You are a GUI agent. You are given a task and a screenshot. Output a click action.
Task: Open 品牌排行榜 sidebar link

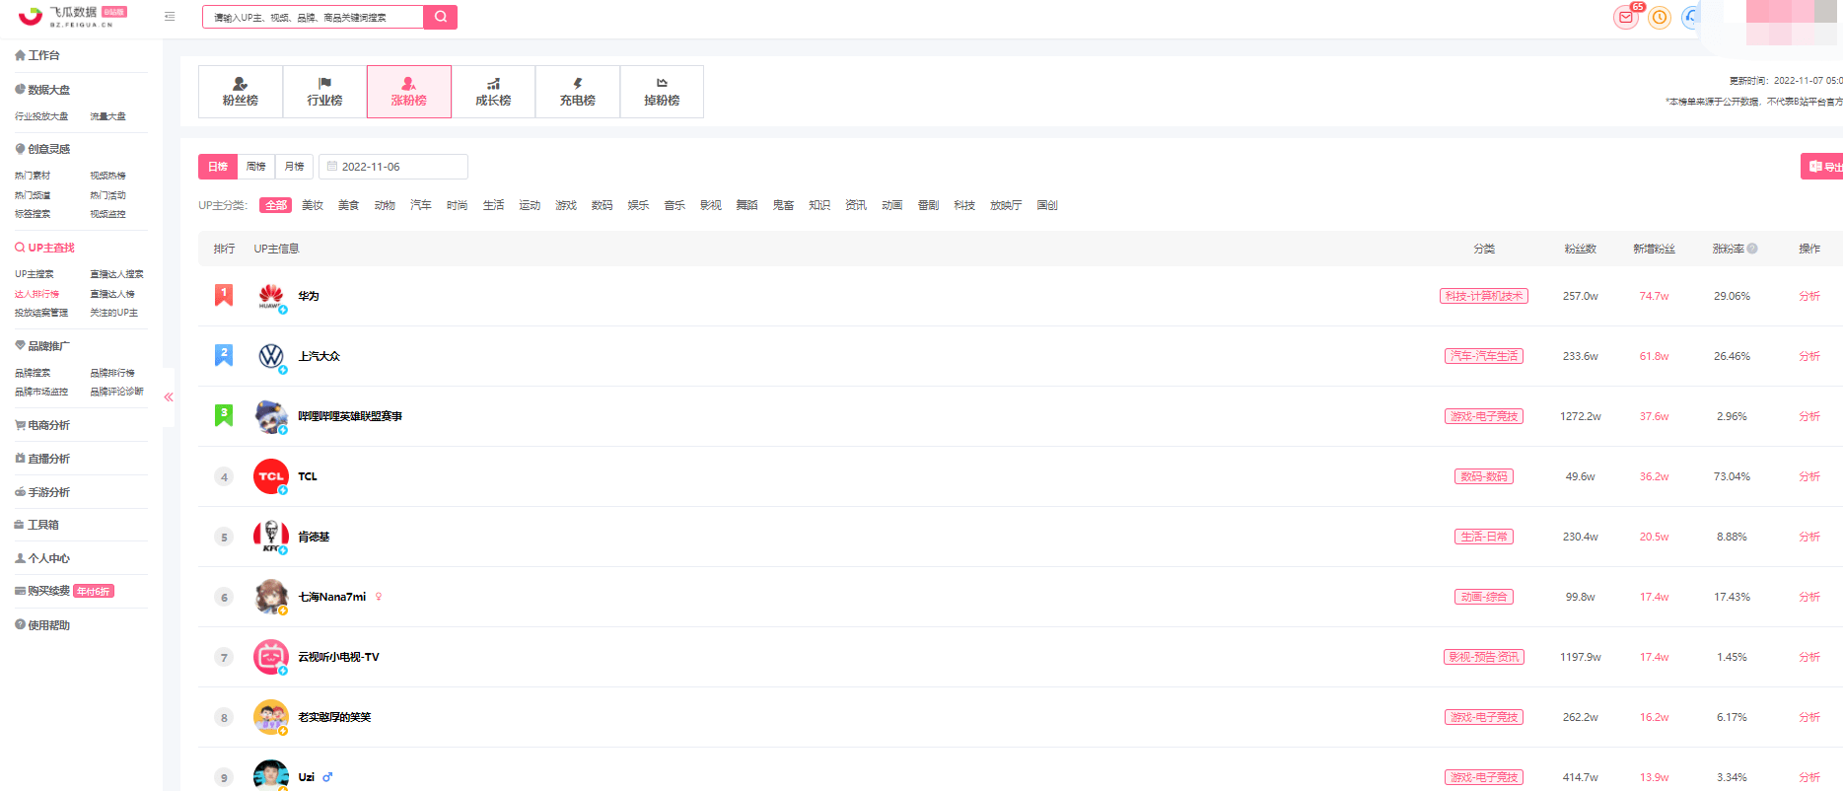coord(112,373)
